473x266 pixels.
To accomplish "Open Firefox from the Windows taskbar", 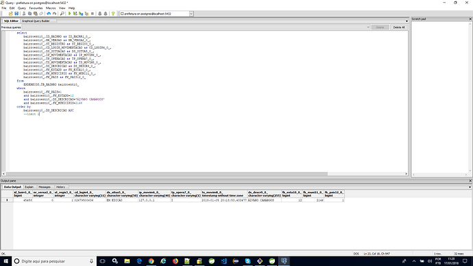I will pyautogui.click(x=175, y=261).
